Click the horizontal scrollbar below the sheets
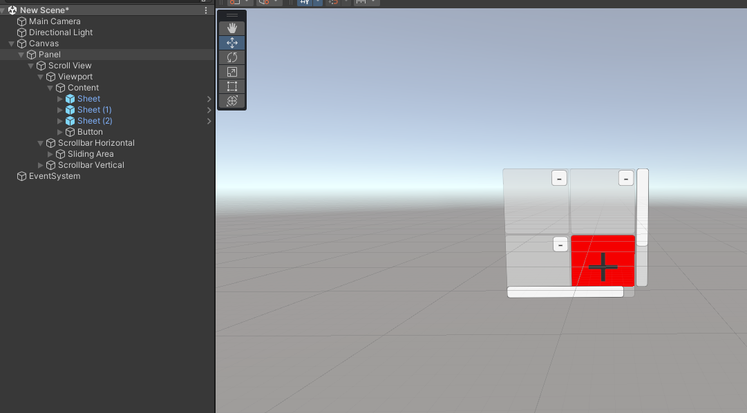Image resolution: width=747 pixels, height=413 pixels. pyautogui.click(x=565, y=291)
